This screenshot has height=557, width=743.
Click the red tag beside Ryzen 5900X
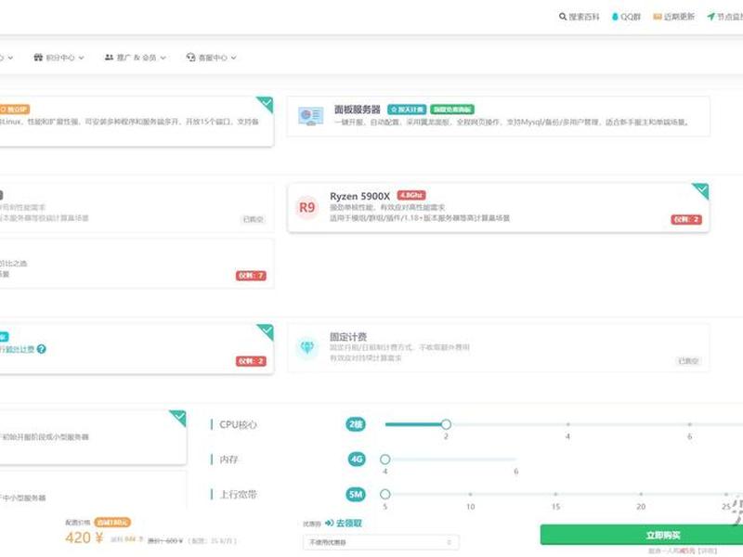coord(411,195)
